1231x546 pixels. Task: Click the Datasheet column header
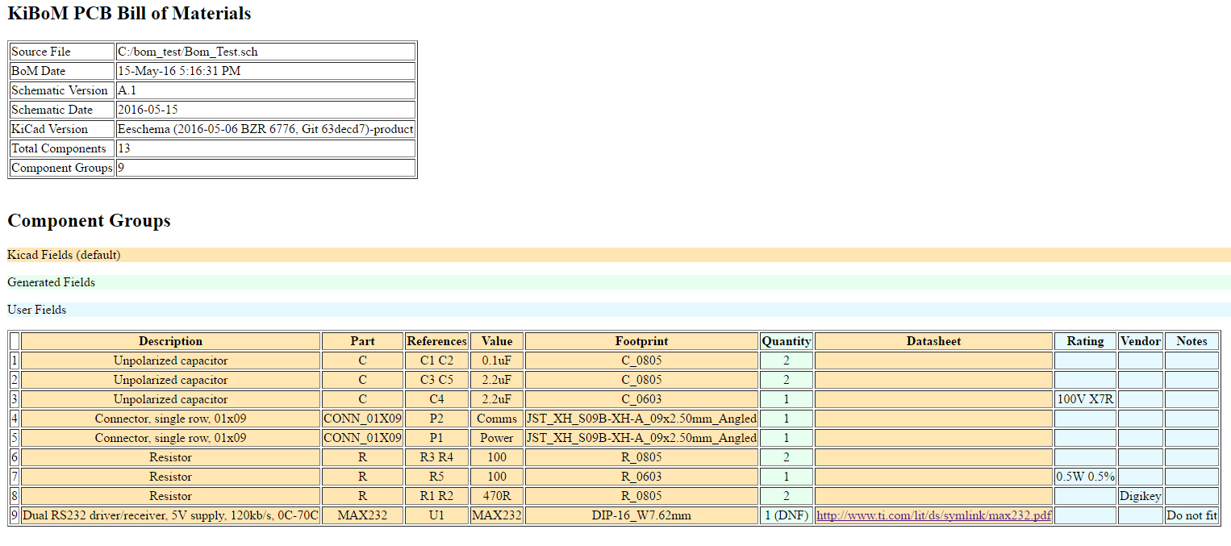click(x=933, y=341)
